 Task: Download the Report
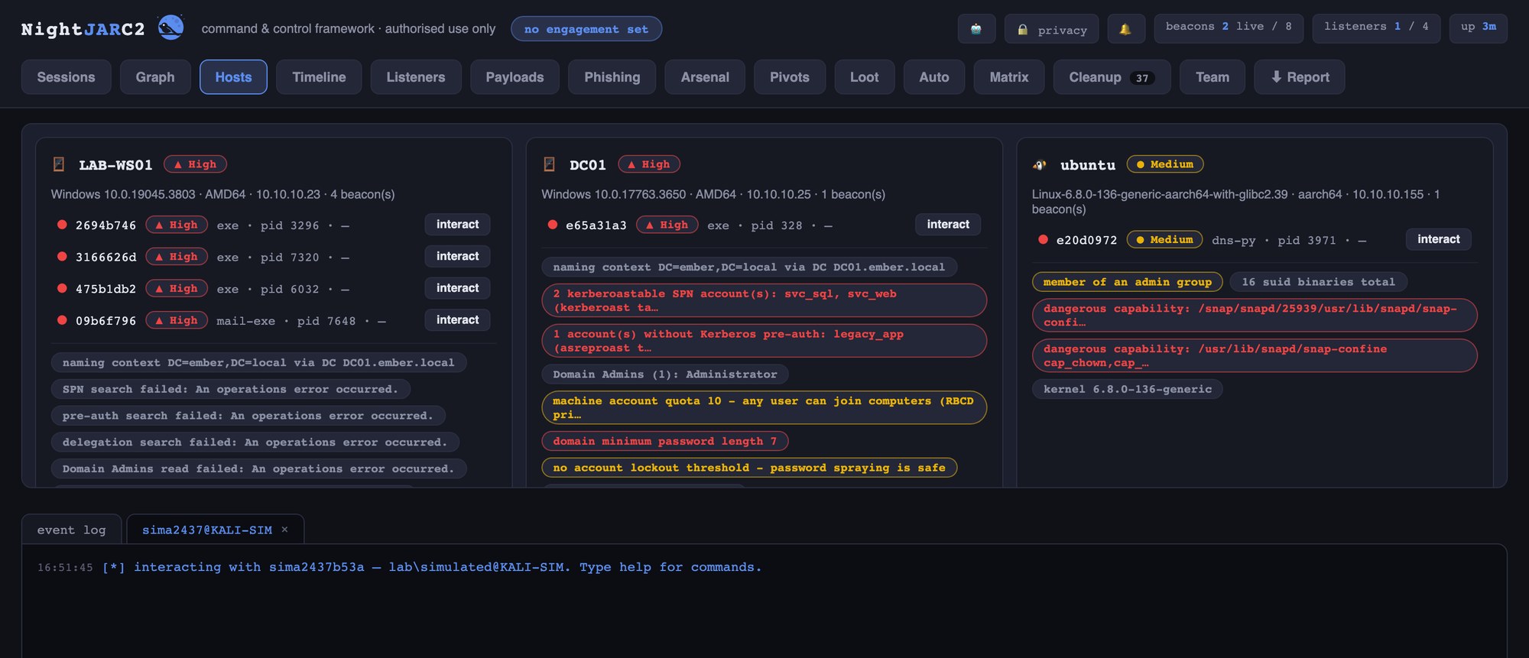(x=1300, y=77)
